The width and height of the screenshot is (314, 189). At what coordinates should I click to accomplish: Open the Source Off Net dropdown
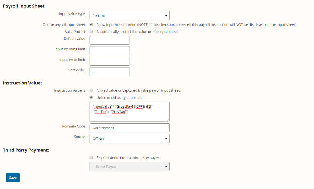coord(130,139)
